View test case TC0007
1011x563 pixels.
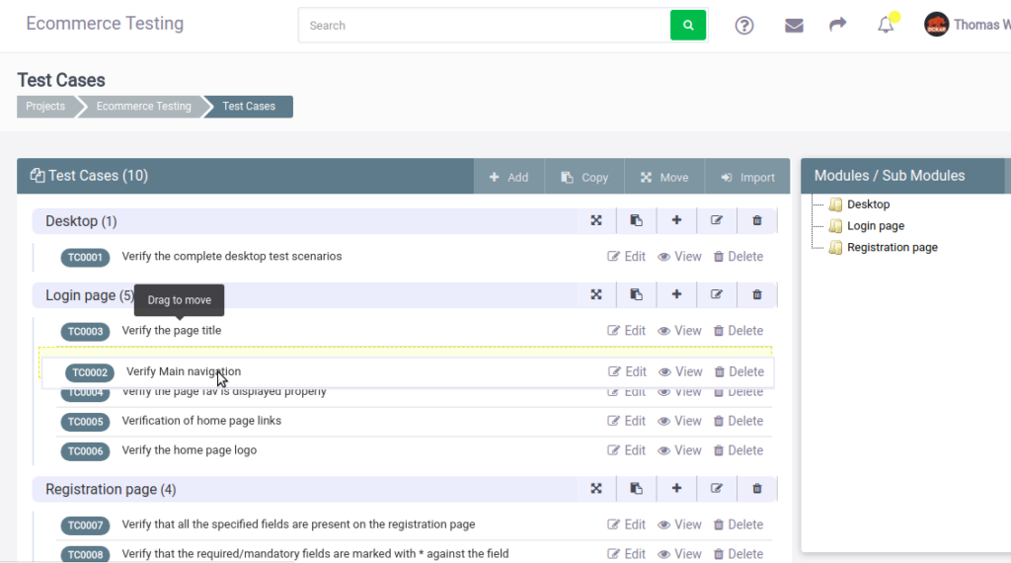coord(679,524)
